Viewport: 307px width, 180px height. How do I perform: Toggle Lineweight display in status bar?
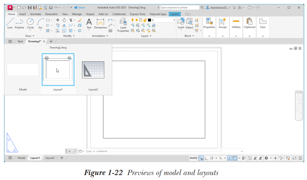pos(244,158)
